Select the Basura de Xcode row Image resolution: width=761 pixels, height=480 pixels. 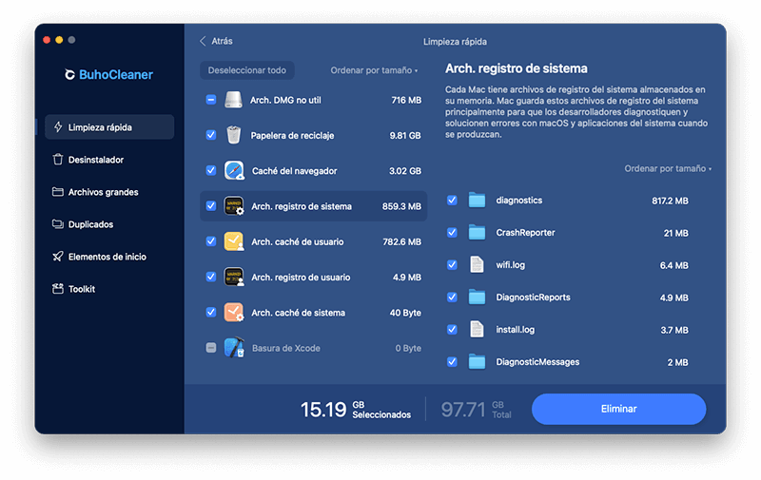(x=314, y=348)
